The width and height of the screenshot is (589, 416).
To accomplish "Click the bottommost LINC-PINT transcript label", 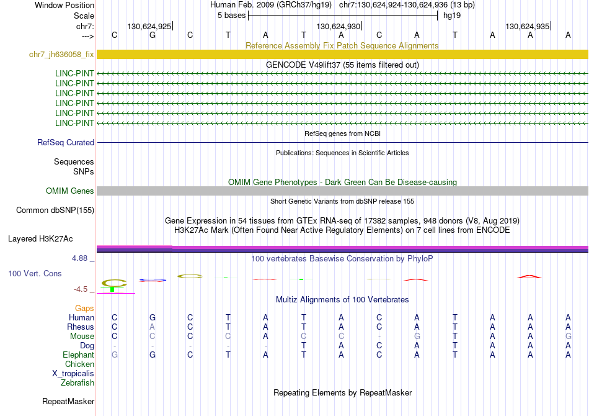I will [x=74, y=123].
